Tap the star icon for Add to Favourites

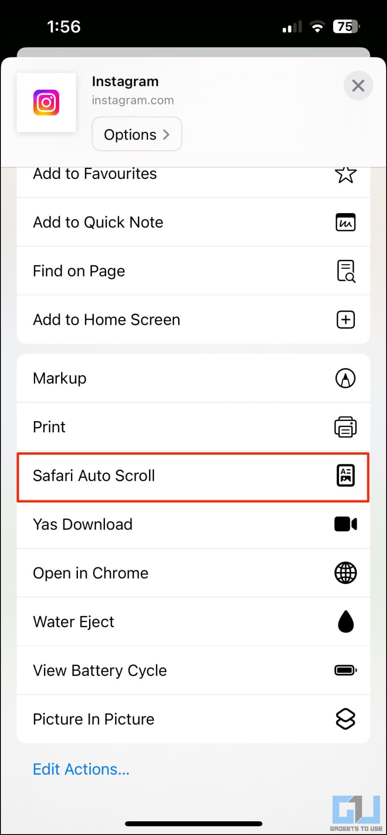[x=345, y=174]
